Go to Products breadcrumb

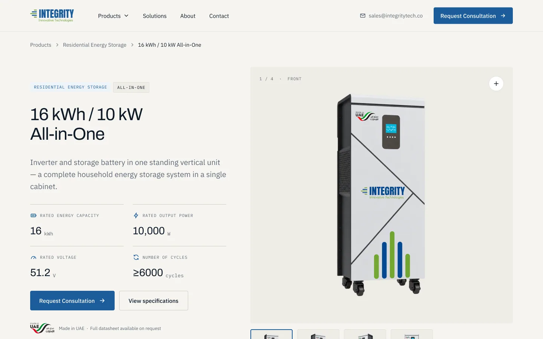pos(41,45)
